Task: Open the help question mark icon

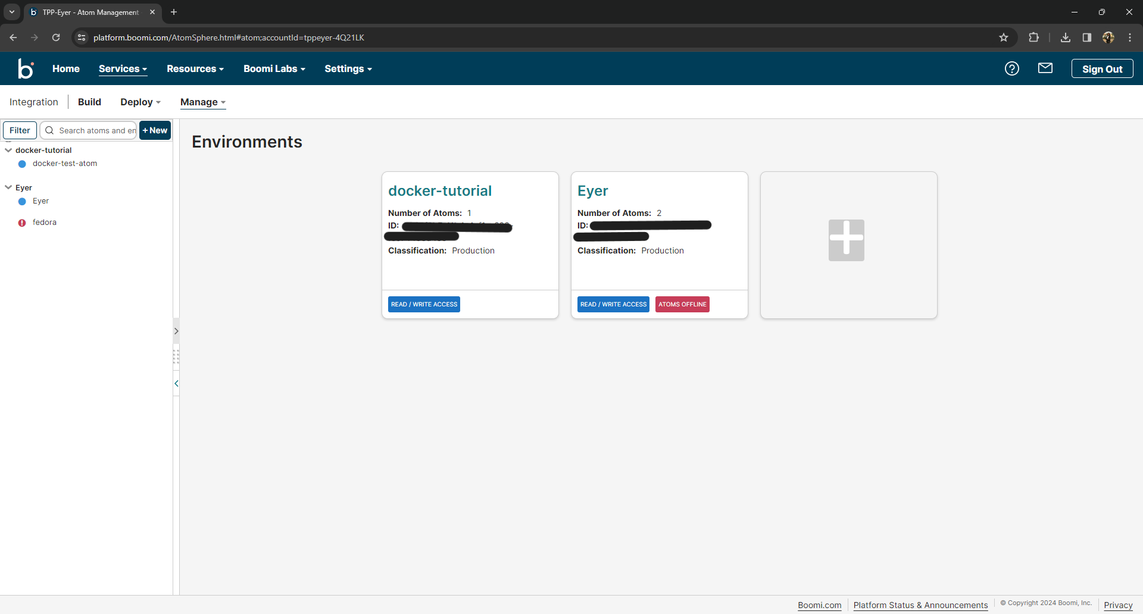Action: coord(1012,68)
